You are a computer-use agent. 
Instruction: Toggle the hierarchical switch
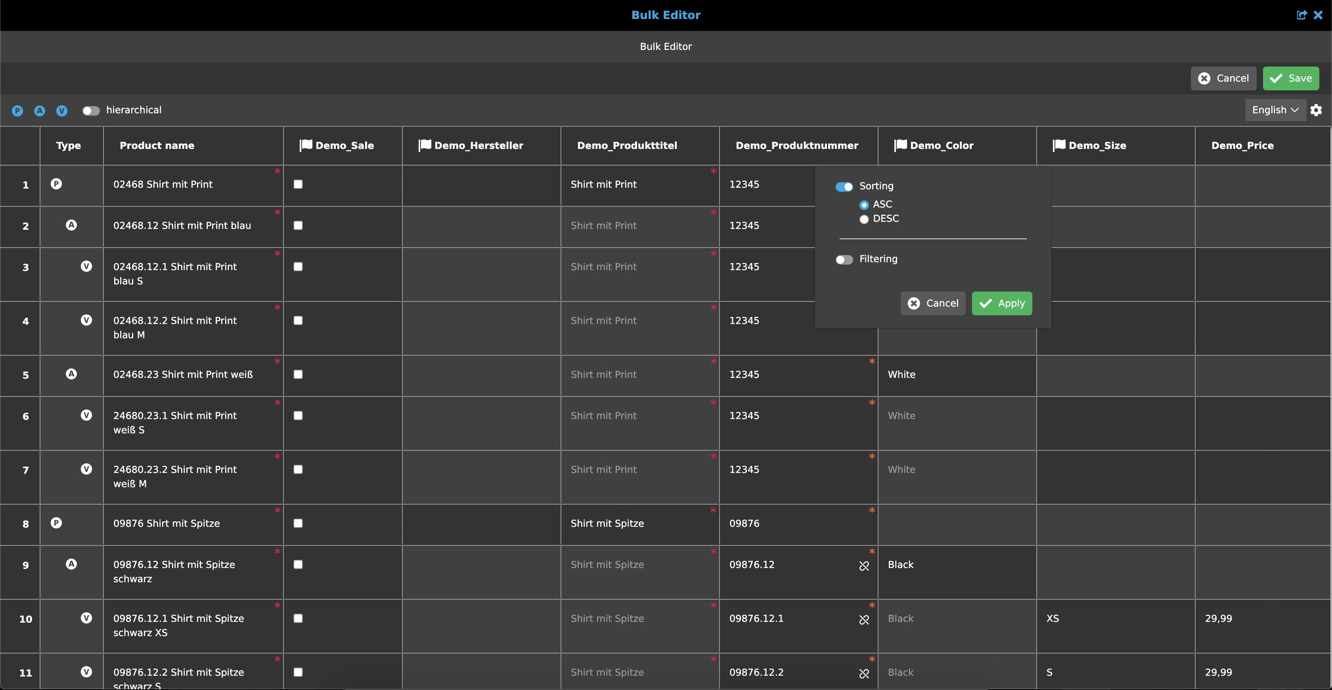coord(91,111)
